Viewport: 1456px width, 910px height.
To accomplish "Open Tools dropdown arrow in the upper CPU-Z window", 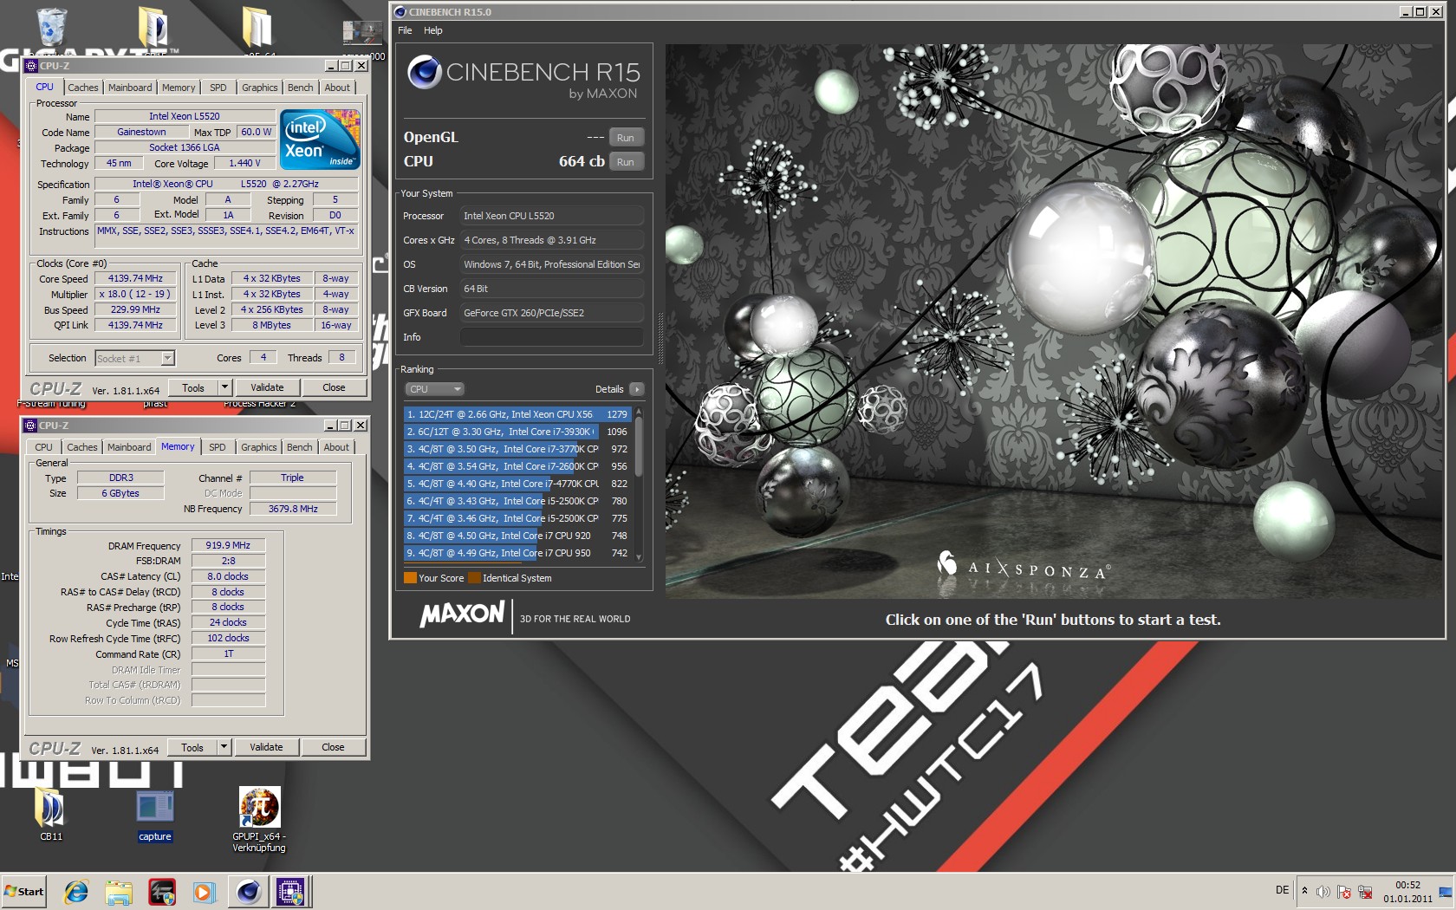I will (x=224, y=387).
